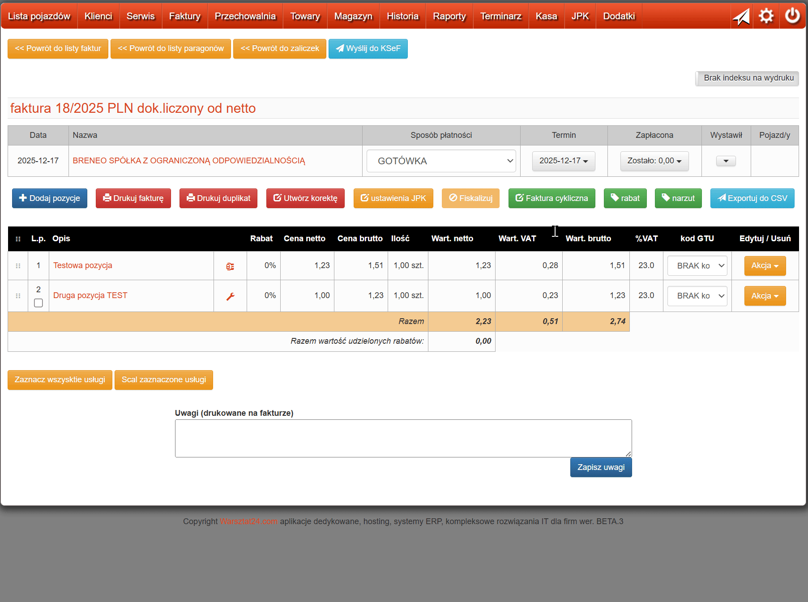Click the goods icon on Testowa pozycja row
The height and width of the screenshot is (602, 808).
click(230, 266)
